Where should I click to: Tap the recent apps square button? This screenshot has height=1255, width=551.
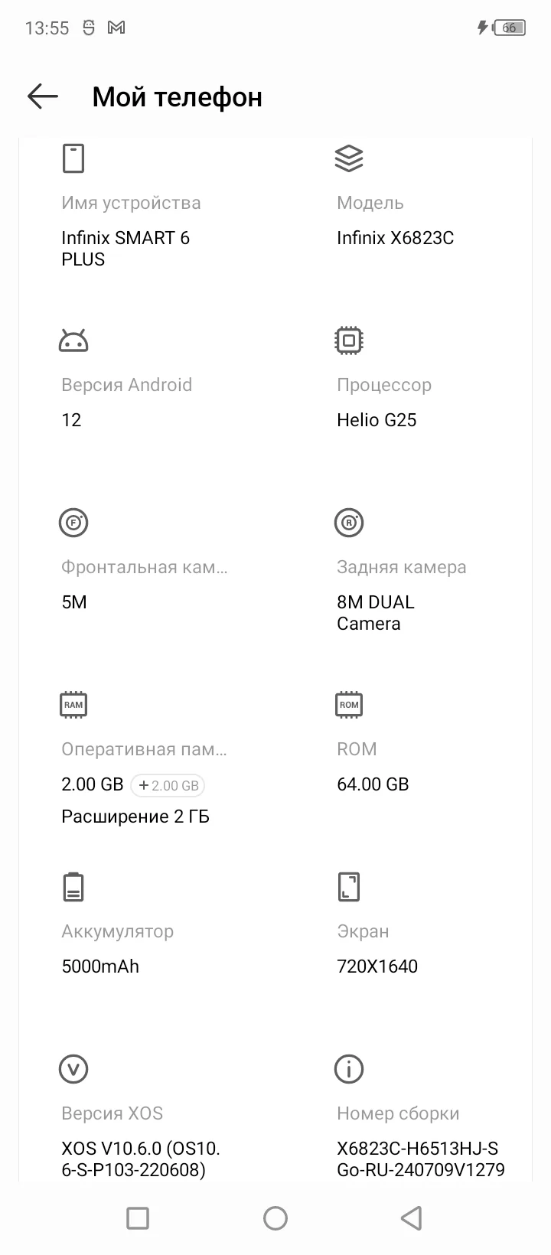pyautogui.click(x=138, y=1218)
